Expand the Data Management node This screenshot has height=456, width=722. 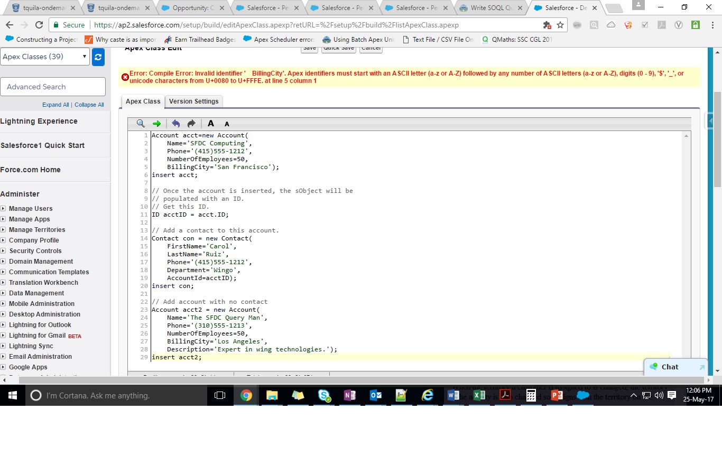click(3, 293)
